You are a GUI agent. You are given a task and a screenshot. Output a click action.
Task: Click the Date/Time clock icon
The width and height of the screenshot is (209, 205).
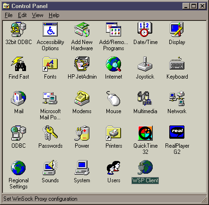tap(145, 29)
